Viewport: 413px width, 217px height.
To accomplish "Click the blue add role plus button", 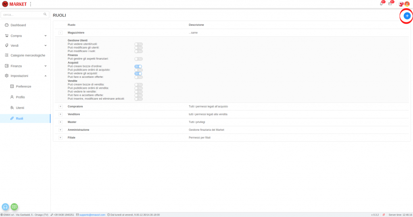I will (407, 16).
